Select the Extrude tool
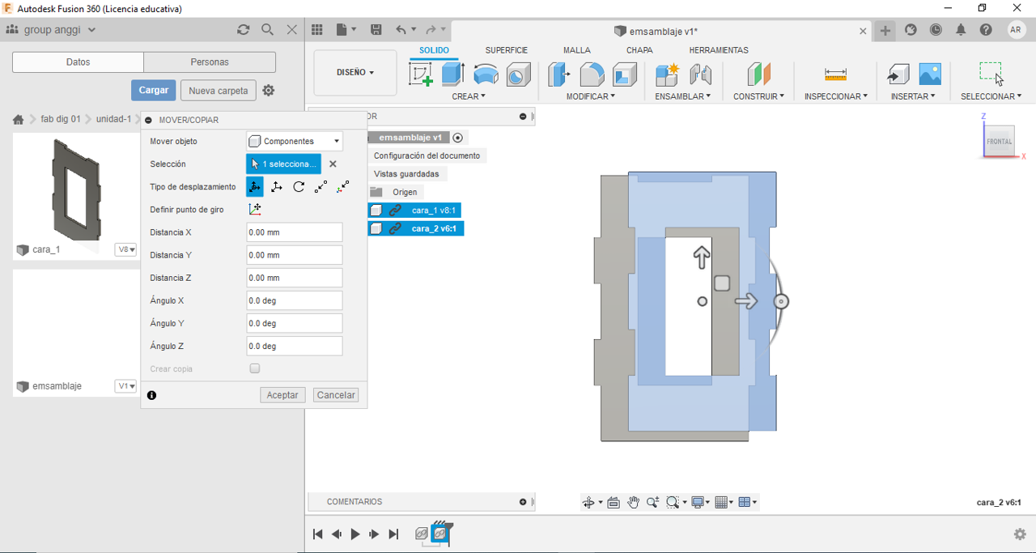 click(452, 74)
